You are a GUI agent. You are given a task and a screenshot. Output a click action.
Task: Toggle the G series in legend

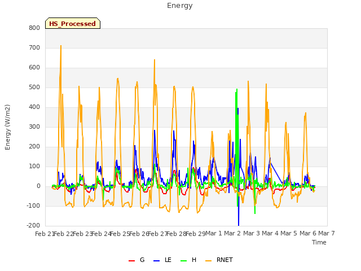tap(137, 260)
